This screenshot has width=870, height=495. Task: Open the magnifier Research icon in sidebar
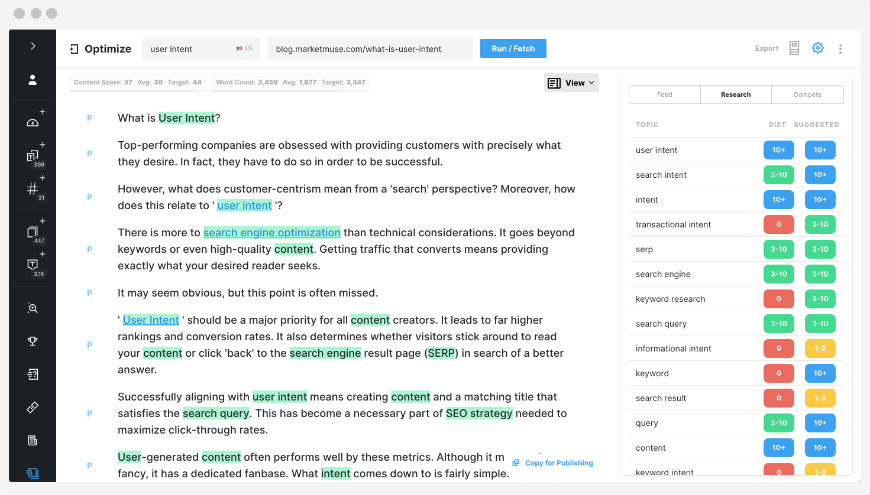[33, 308]
